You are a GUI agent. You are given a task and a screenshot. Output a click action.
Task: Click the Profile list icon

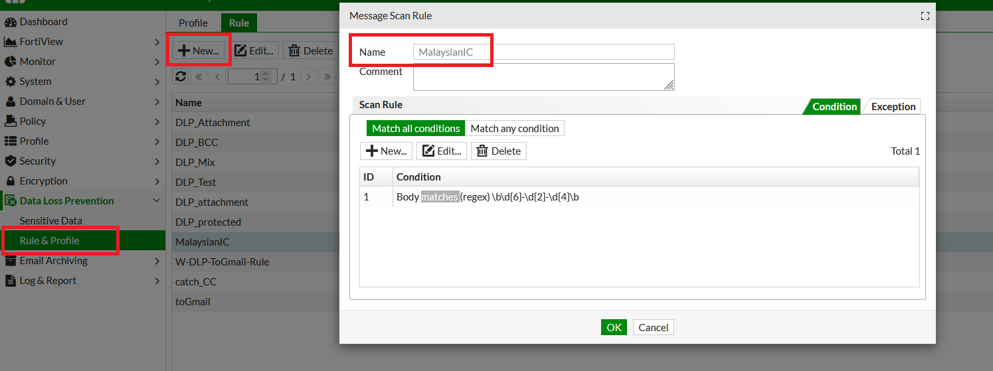pyautogui.click(x=10, y=141)
